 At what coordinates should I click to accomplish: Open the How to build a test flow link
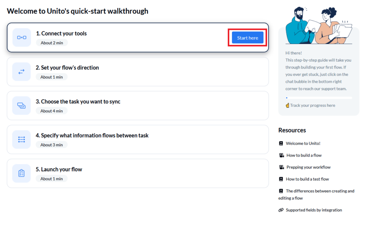pos(307,179)
